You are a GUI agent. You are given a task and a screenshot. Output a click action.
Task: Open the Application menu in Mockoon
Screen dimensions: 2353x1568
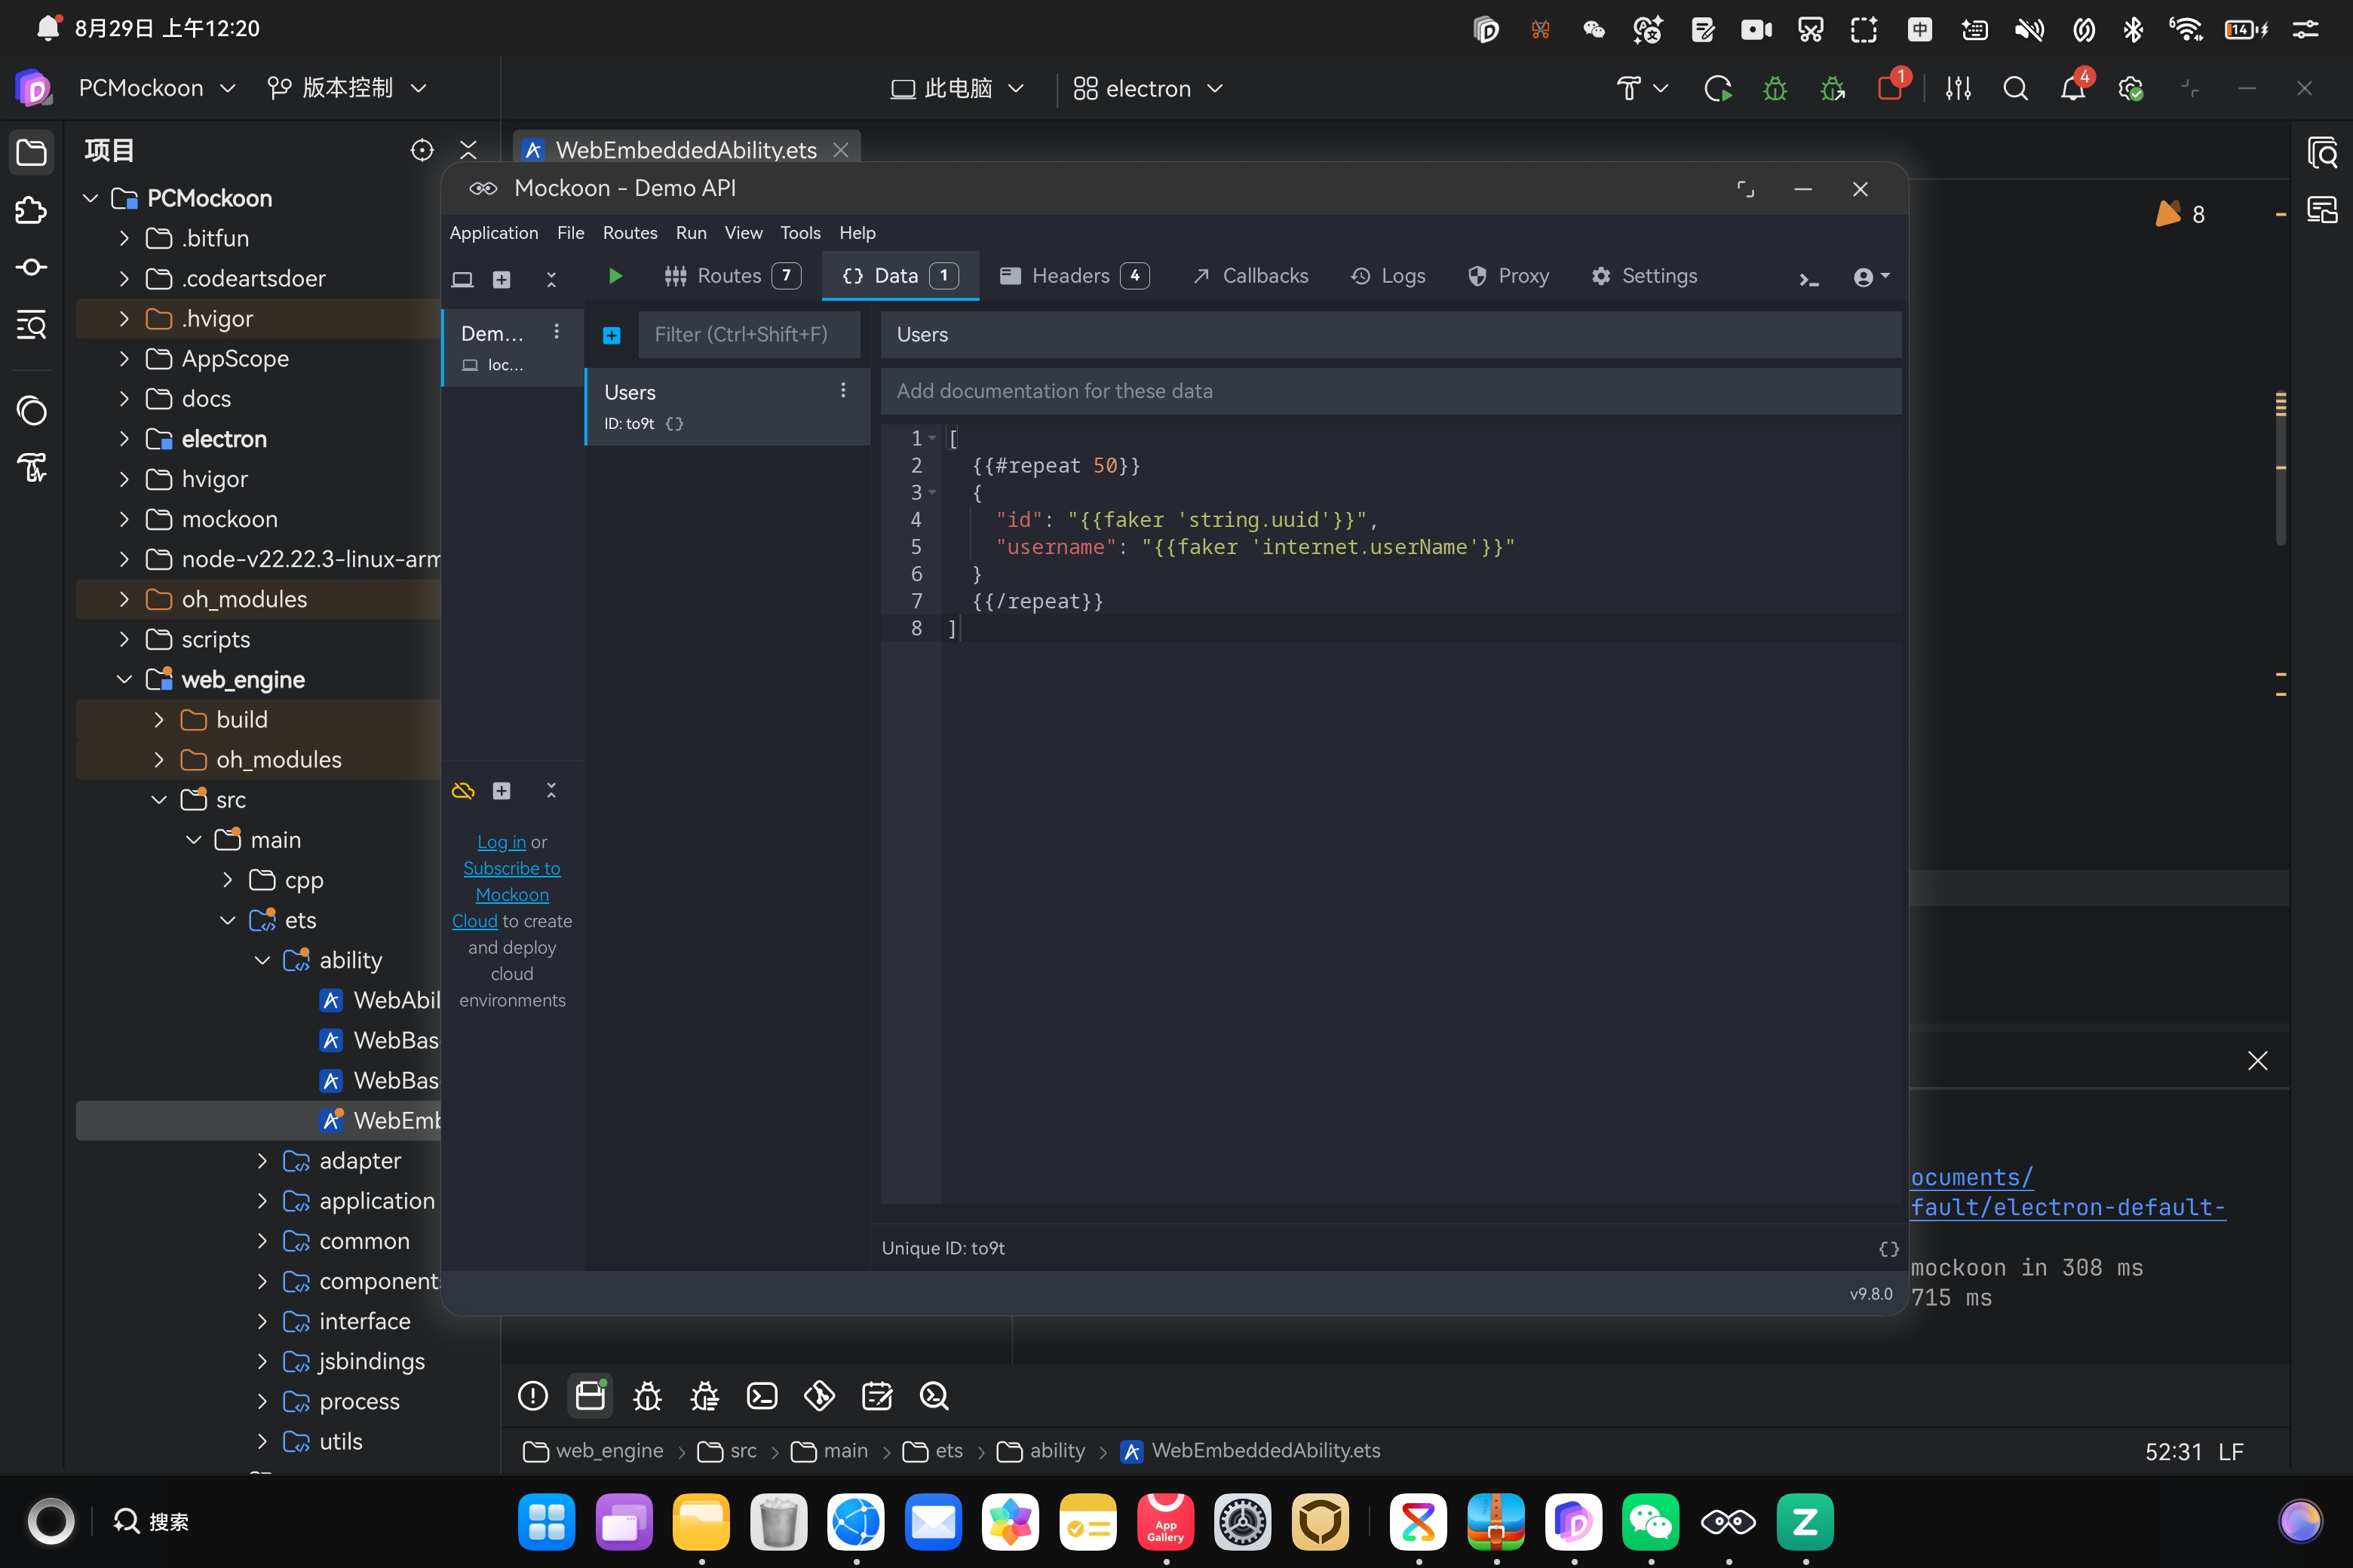tap(494, 233)
